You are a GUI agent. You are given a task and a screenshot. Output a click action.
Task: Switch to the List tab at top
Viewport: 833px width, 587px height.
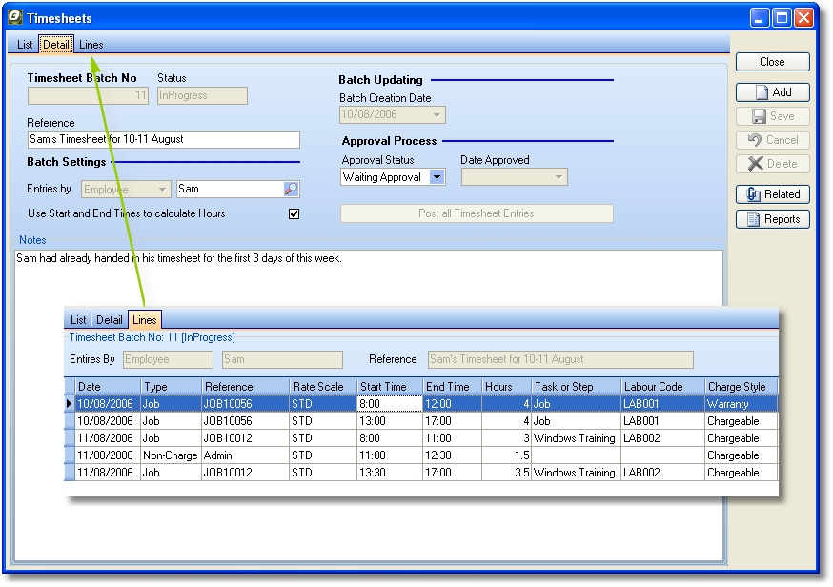(x=25, y=45)
